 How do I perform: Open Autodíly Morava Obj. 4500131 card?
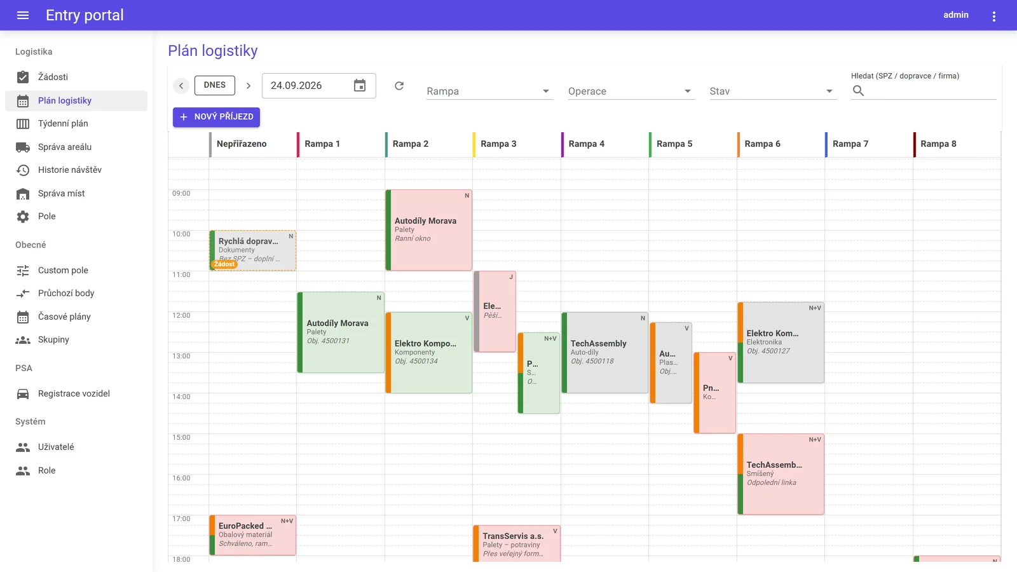pos(341,332)
